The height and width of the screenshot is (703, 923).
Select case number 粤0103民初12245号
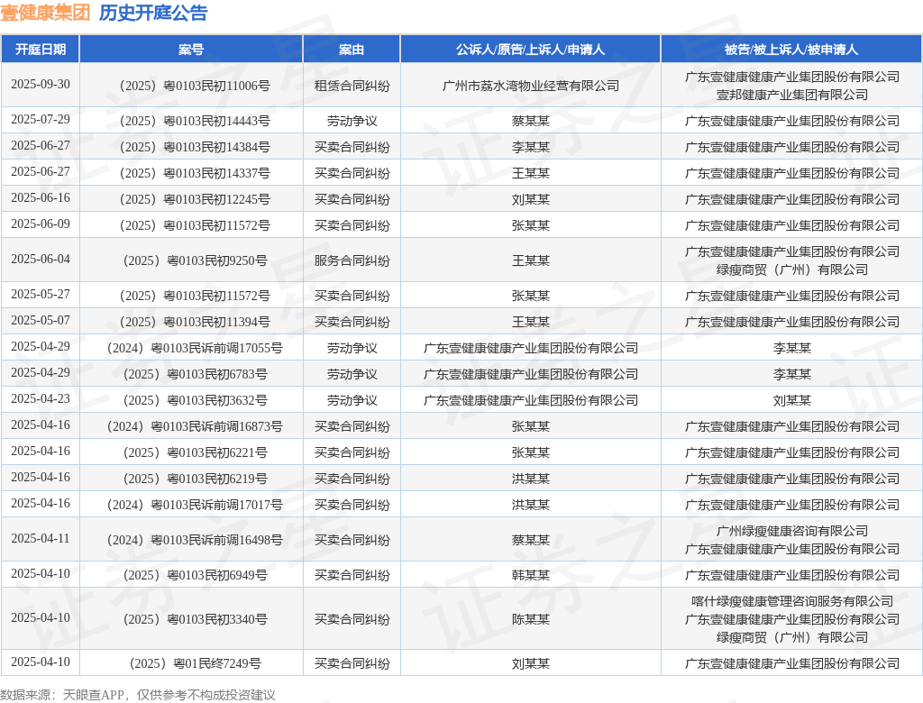click(x=195, y=199)
